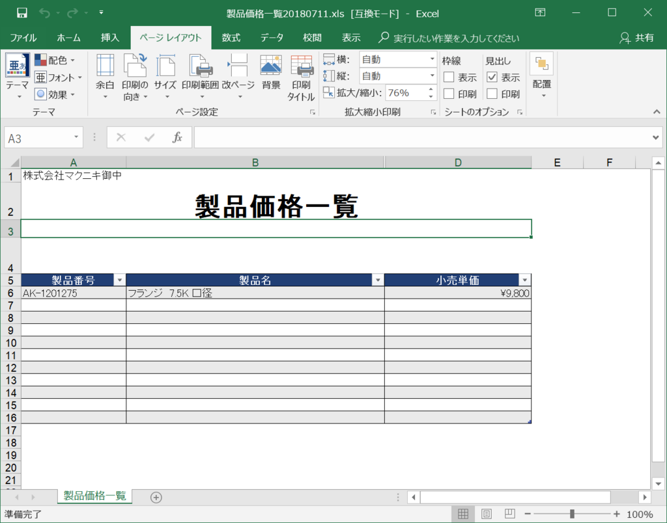Enable 枠線 gridlines 印刷 checkbox
The image size is (667, 523).
(x=449, y=94)
